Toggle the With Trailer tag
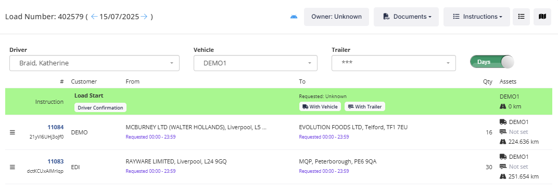The width and height of the screenshot is (558, 192). pyautogui.click(x=365, y=106)
